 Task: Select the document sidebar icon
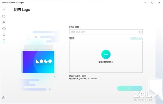pyautogui.click(x=4, y=35)
